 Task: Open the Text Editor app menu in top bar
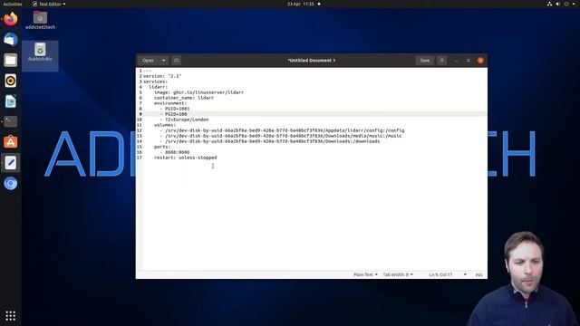[49, 4]
